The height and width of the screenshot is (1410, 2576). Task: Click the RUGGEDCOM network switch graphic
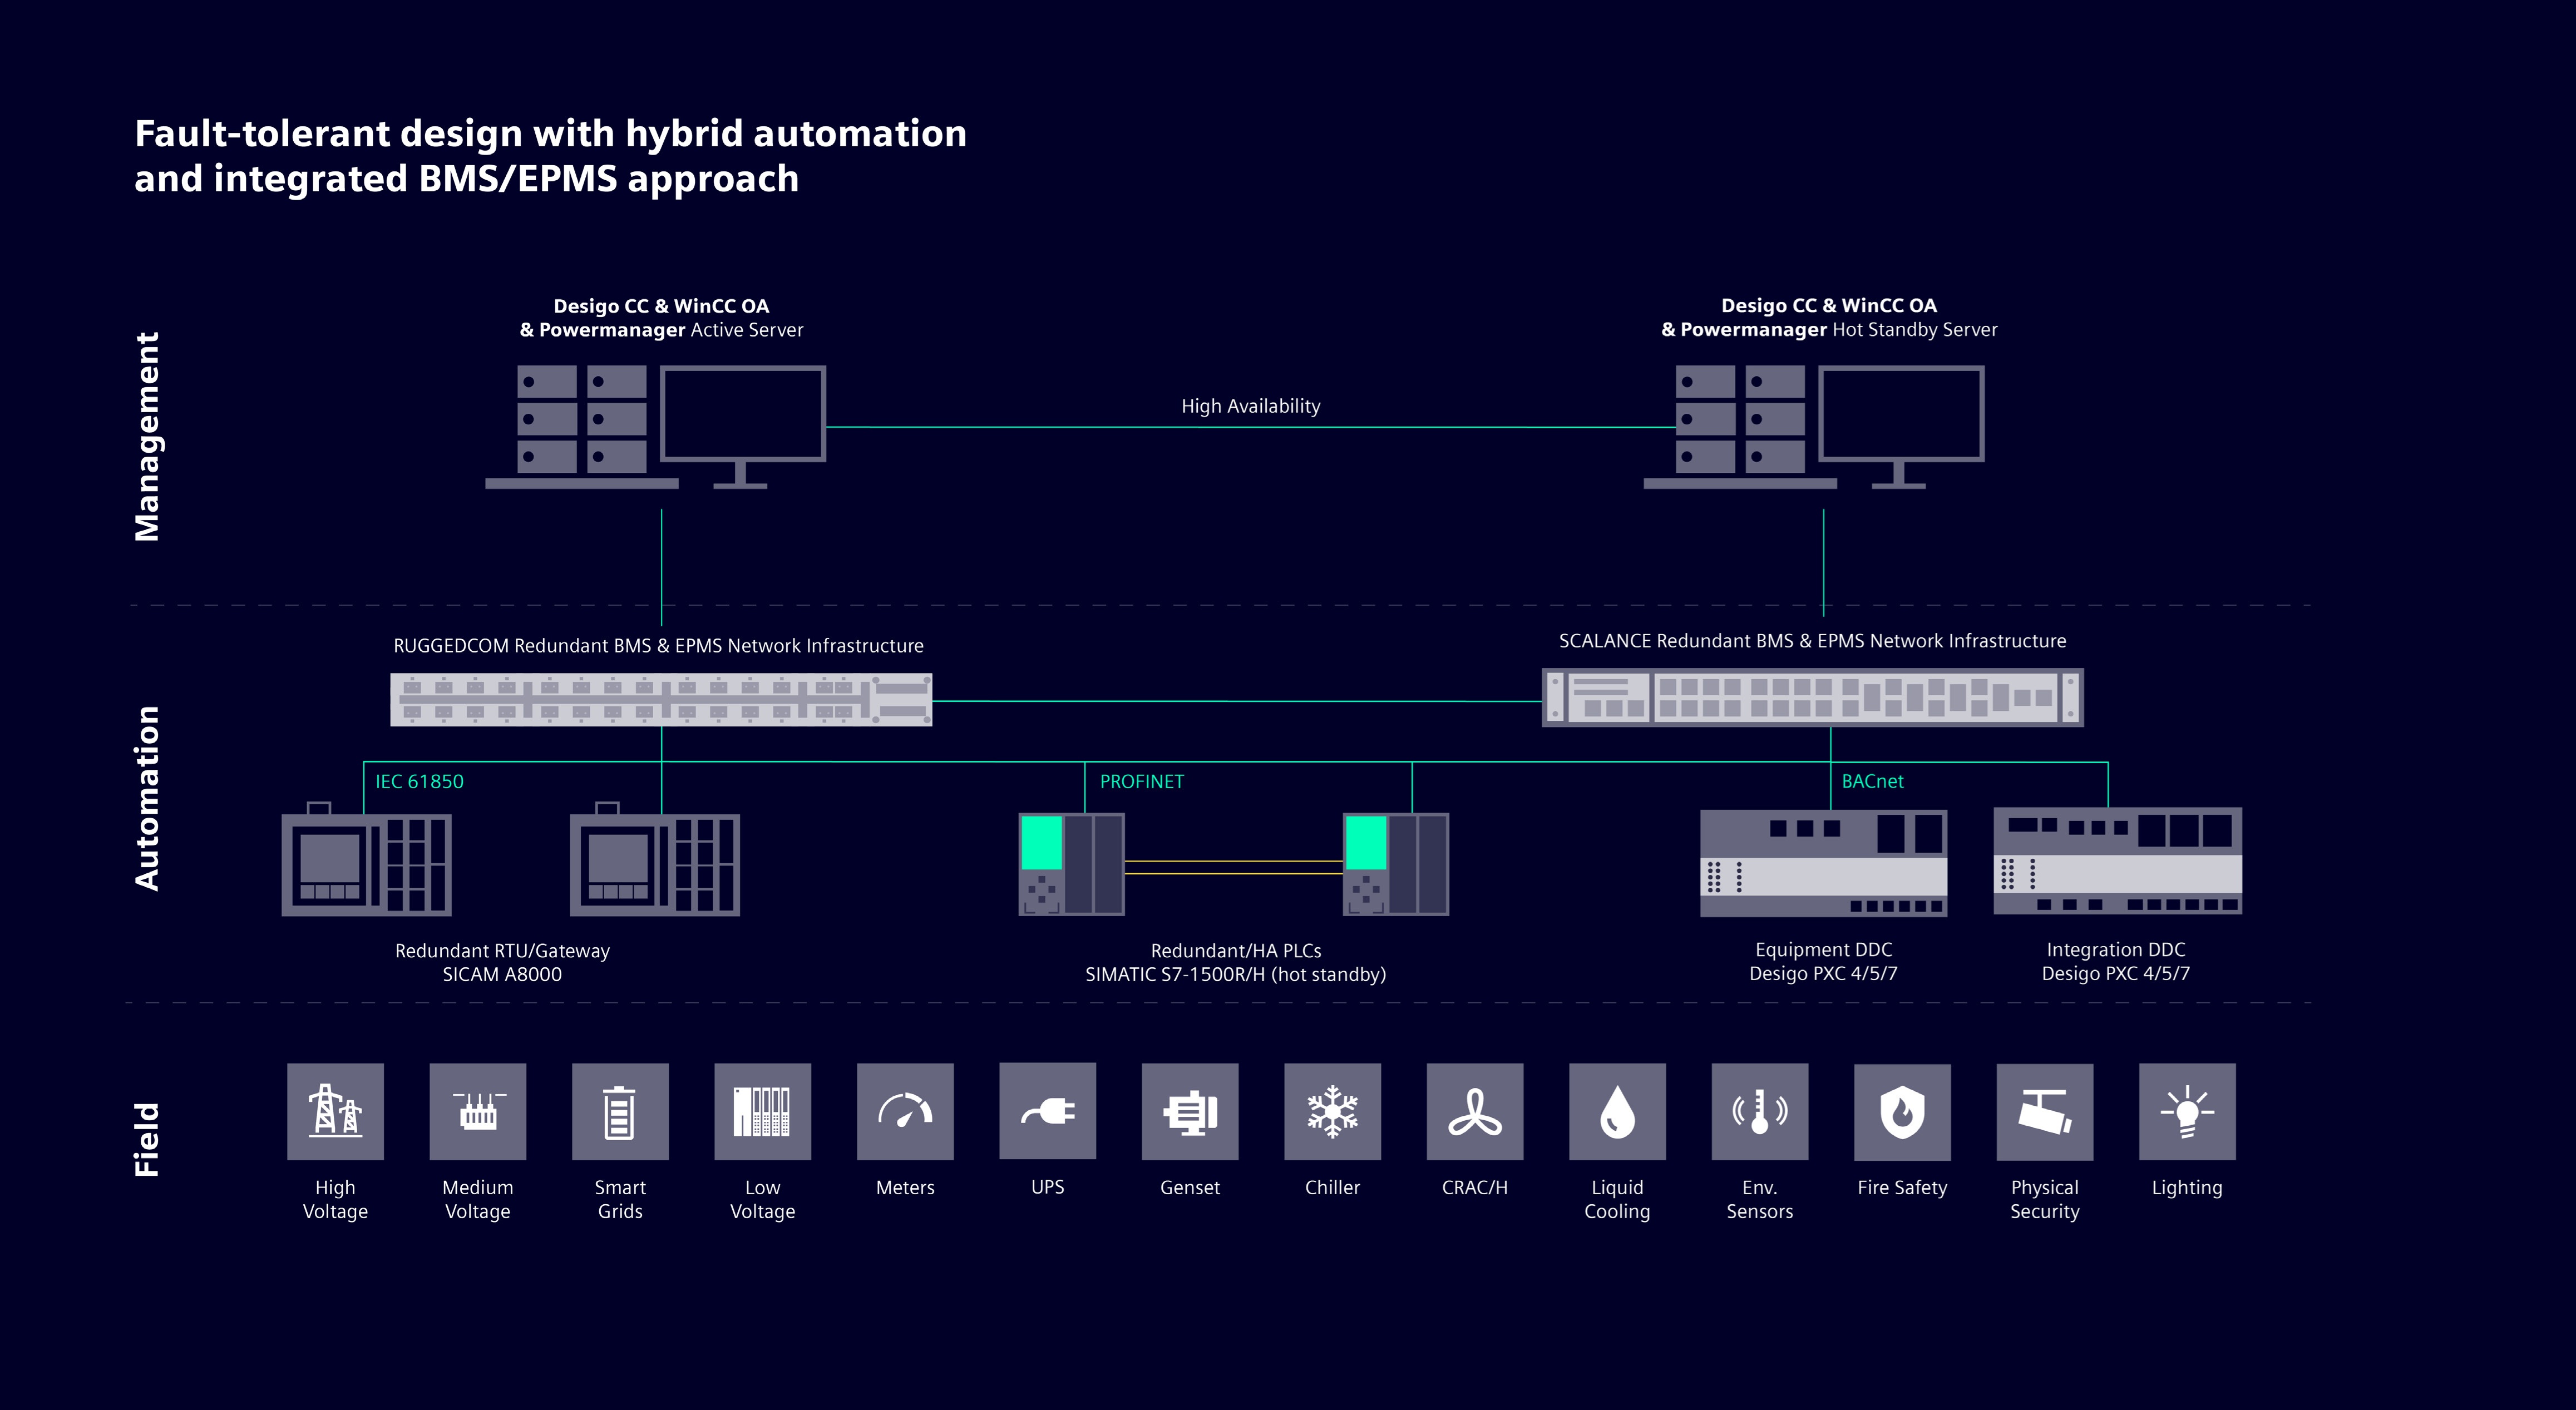pyautogui.click(x=661, y=699)
